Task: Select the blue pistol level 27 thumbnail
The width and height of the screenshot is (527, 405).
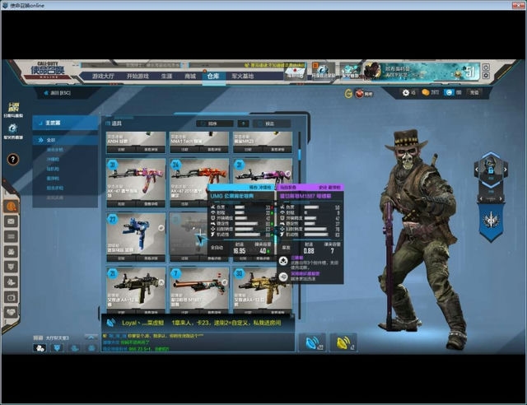Action: (135, 232)
